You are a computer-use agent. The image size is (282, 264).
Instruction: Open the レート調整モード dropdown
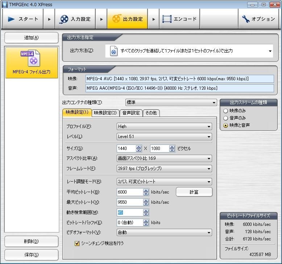coord(164,182)
